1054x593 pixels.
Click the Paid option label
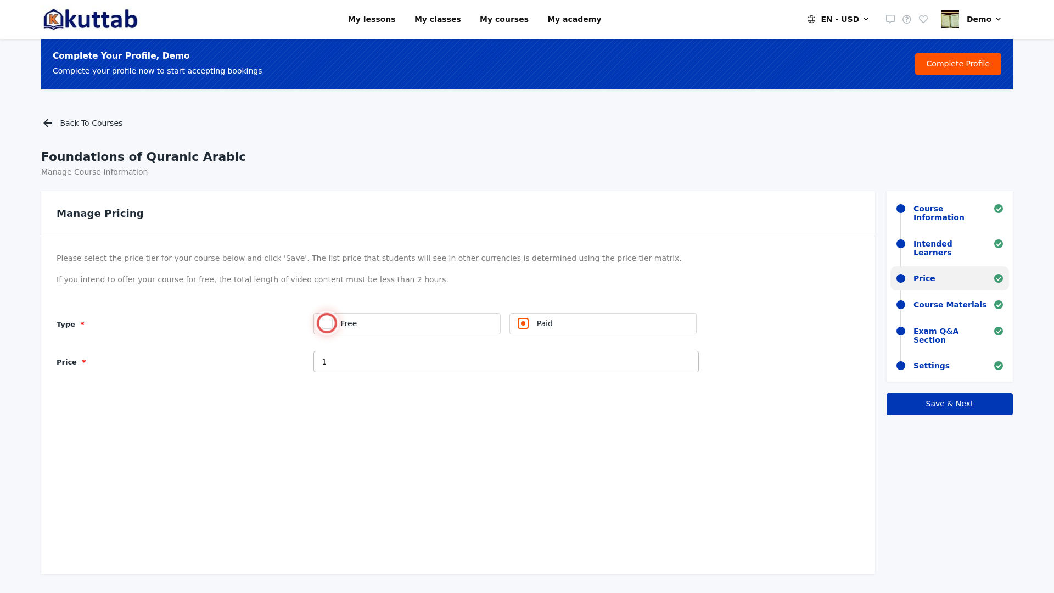[x=545, y=323]
